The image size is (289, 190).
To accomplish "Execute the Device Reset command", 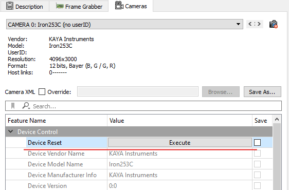I will 179,143.
